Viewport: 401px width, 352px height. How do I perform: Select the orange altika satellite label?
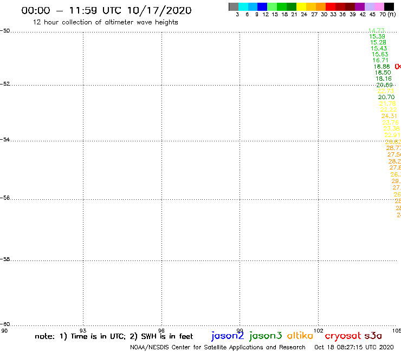(x=300, y=336)
